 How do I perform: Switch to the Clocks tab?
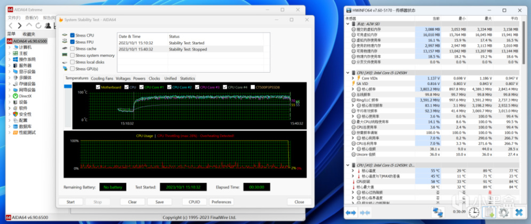154,78
